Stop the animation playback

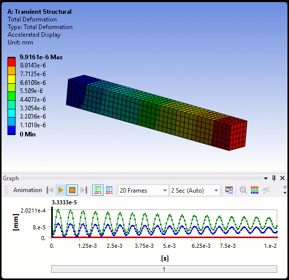[x=72, y=190]
